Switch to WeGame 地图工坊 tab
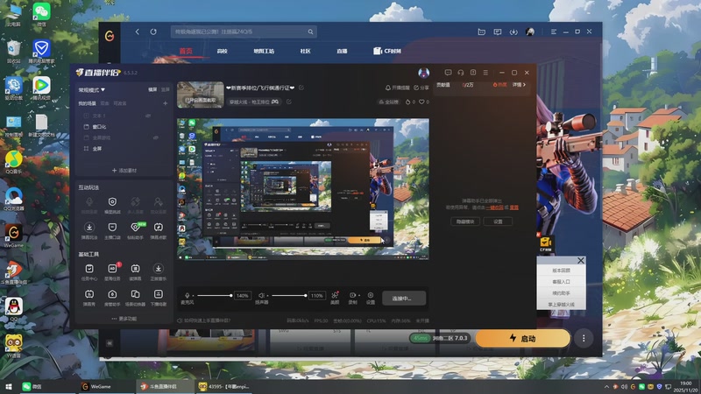 tap(264, 51)
